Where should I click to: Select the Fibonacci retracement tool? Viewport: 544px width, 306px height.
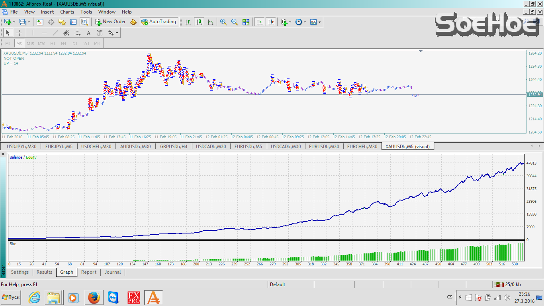point(77,33)
